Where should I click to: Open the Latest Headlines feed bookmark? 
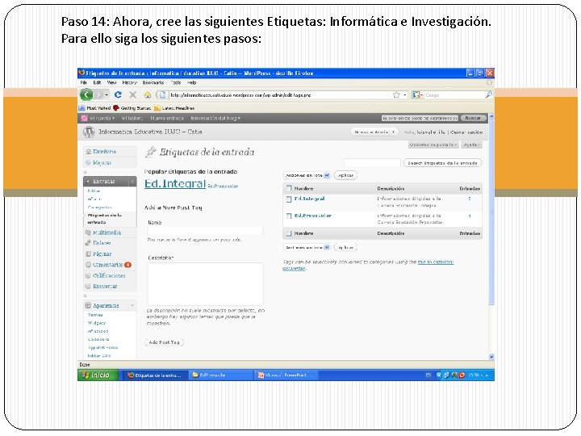tap(174, 108)
